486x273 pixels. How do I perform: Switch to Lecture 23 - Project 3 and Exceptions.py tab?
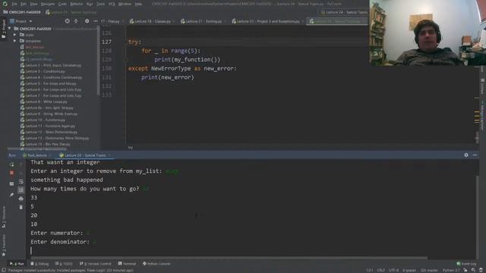click(x=268, y=21)
